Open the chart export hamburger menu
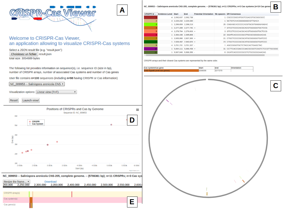283x212 pixels. (x=137, y=109)
